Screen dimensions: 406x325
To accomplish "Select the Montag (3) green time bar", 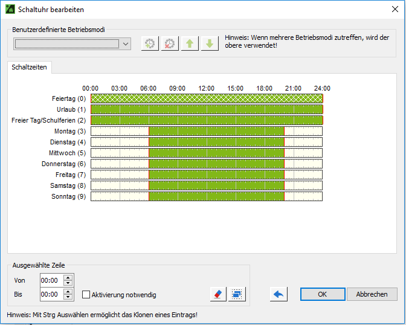I will tap(216, 131).
